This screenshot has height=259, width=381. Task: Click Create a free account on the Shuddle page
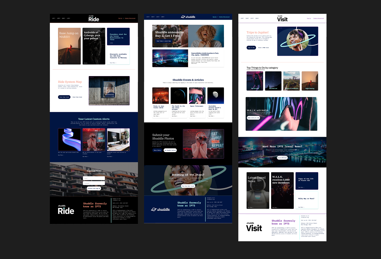click(224, 17)
